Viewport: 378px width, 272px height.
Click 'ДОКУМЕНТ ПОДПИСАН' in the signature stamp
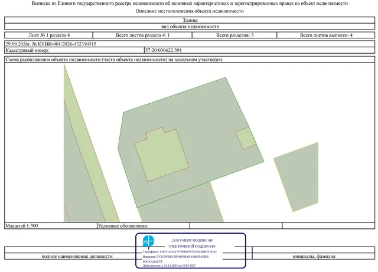[192, 240]
